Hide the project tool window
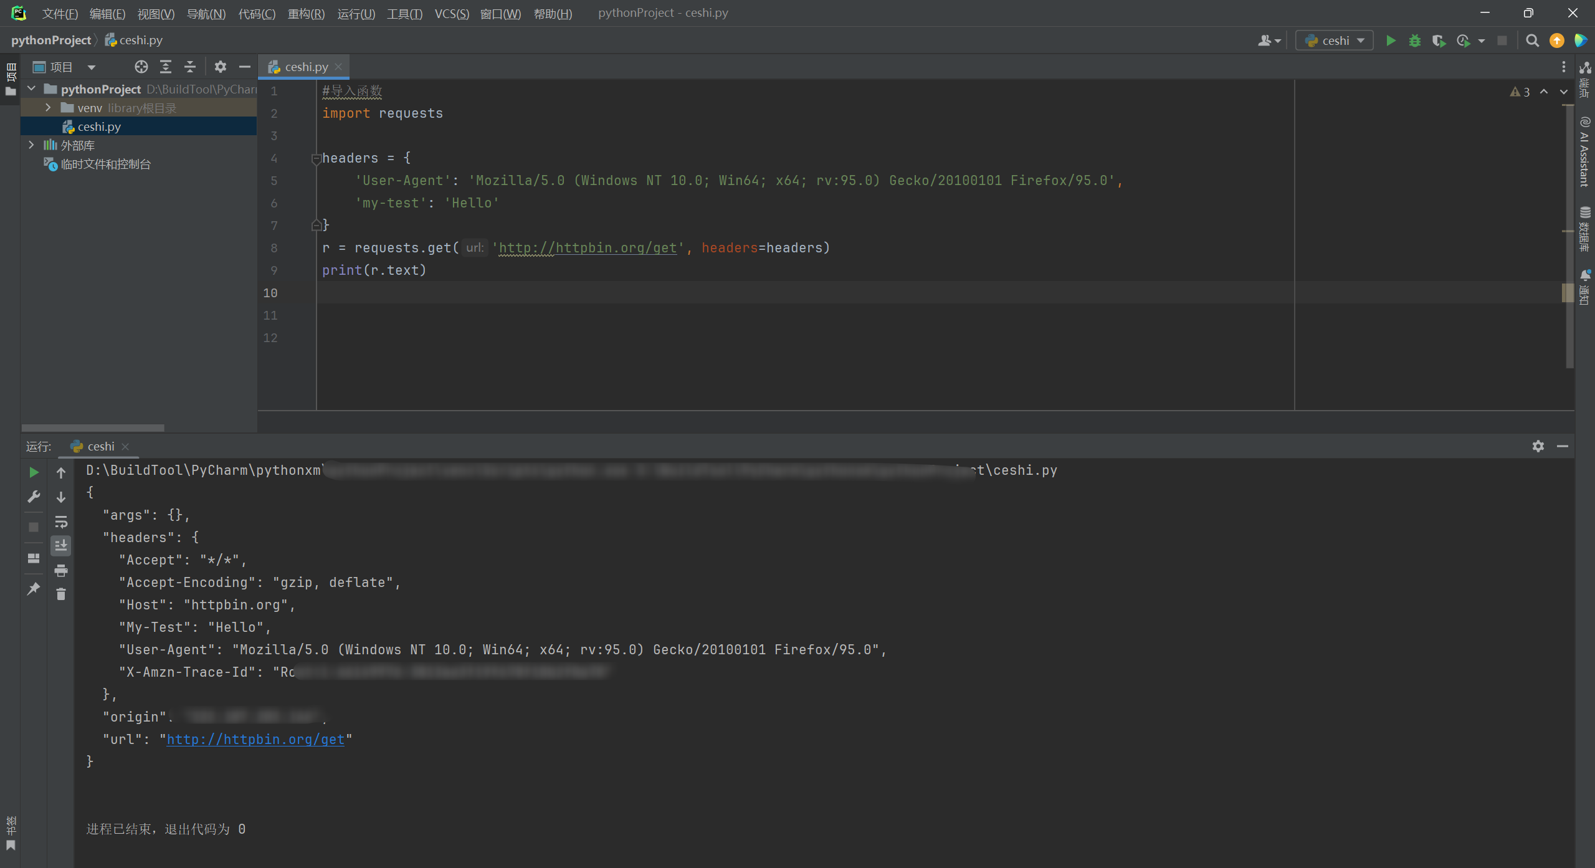Screen dimensions: 1595x868 click(245, 67)
